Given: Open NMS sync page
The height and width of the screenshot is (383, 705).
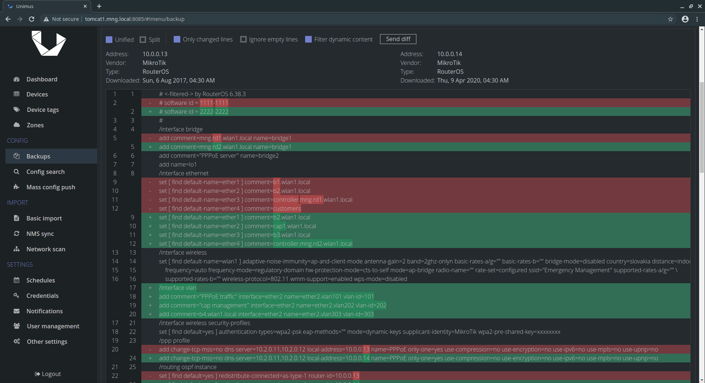Looking at the screenshot, I should pos(40,234).
